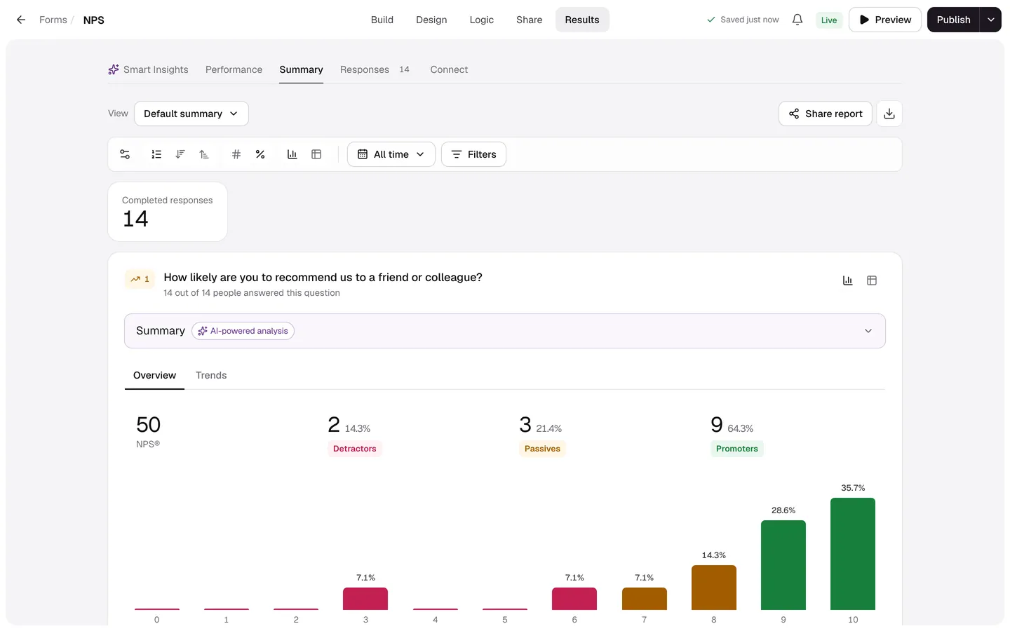
Task: Open the Publish options arrow
Action: point(991,20)
